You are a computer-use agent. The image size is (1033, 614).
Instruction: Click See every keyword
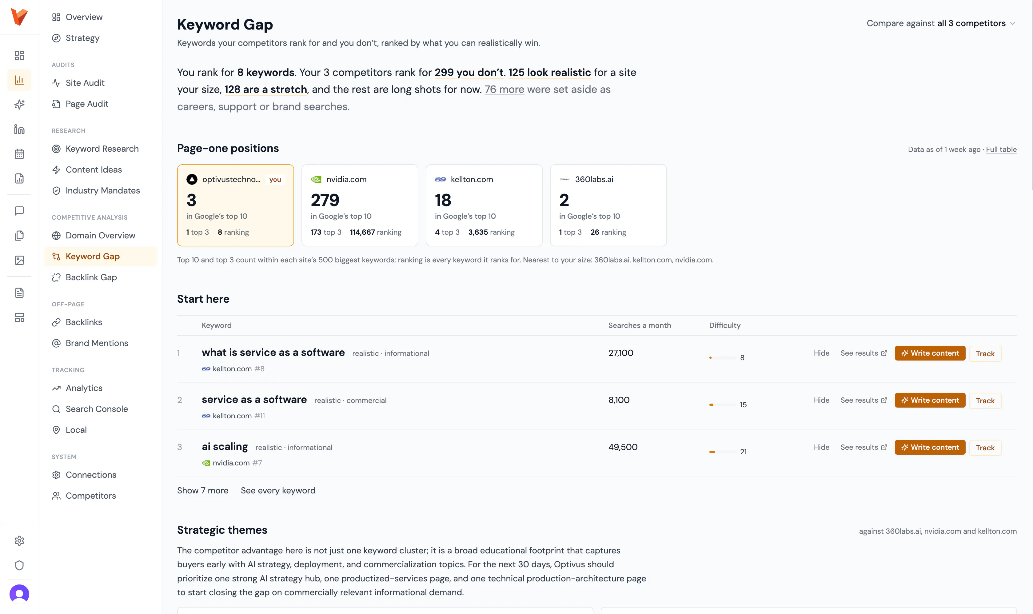278,490
